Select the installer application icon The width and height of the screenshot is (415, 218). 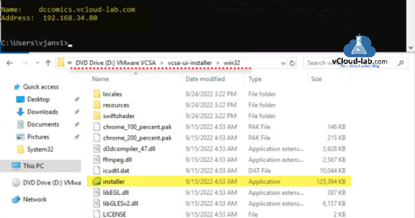coord(96,181)
